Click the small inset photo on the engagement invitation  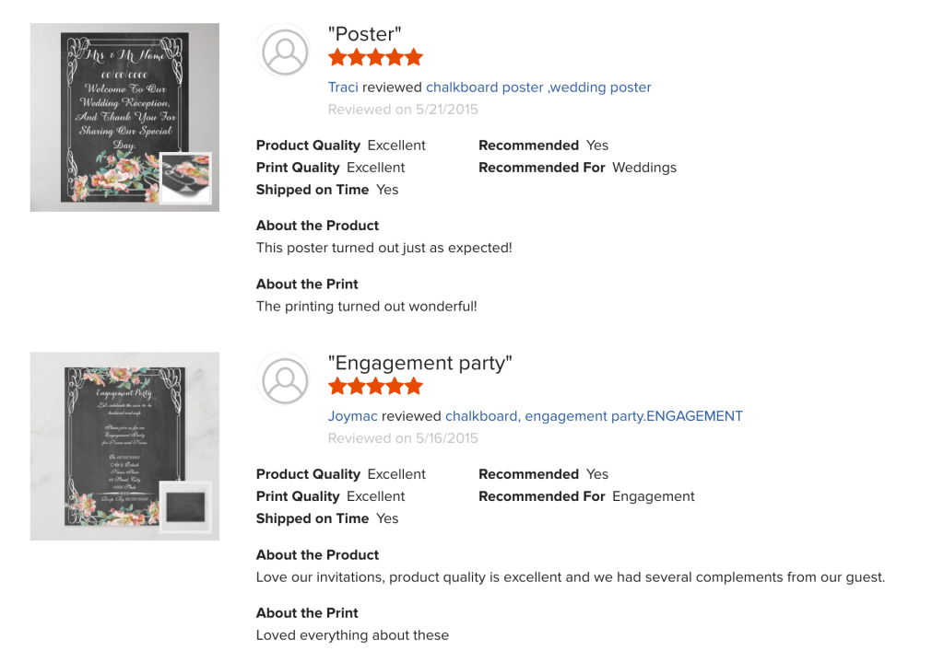[x=185, y=506]
